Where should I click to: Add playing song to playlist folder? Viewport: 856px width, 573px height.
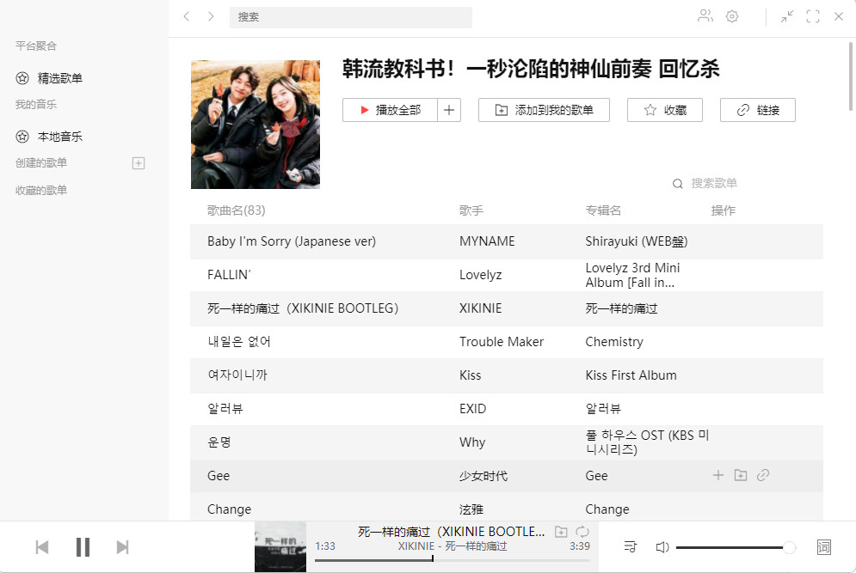[x=561, y=531]
